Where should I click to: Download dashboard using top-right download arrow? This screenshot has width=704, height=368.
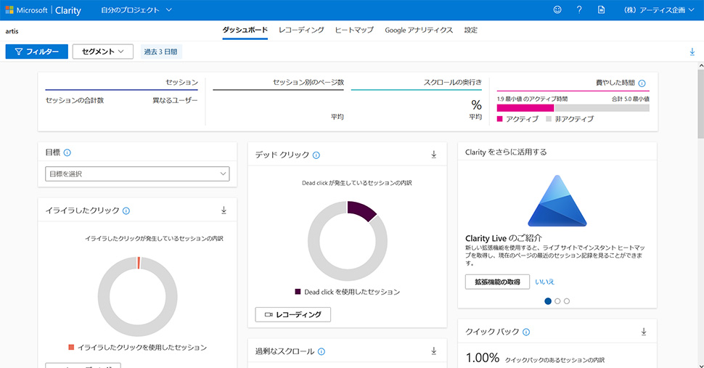[692, 52]
